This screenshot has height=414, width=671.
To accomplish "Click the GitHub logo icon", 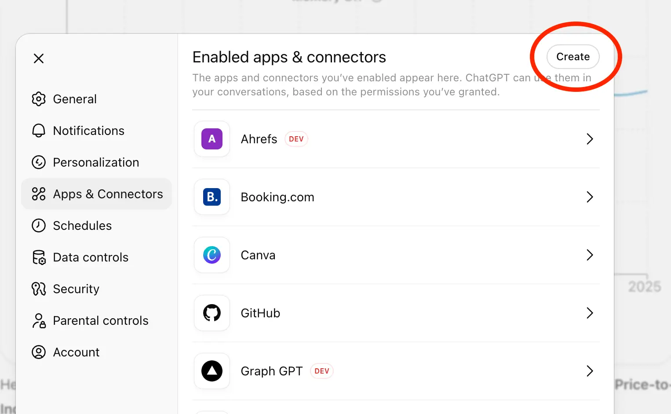I will (212, 313).
